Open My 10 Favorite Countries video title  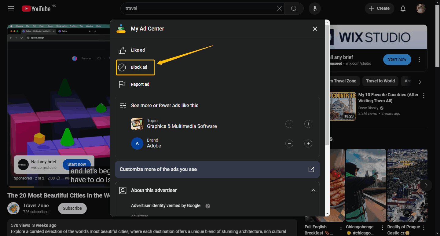tap(388, 98)
